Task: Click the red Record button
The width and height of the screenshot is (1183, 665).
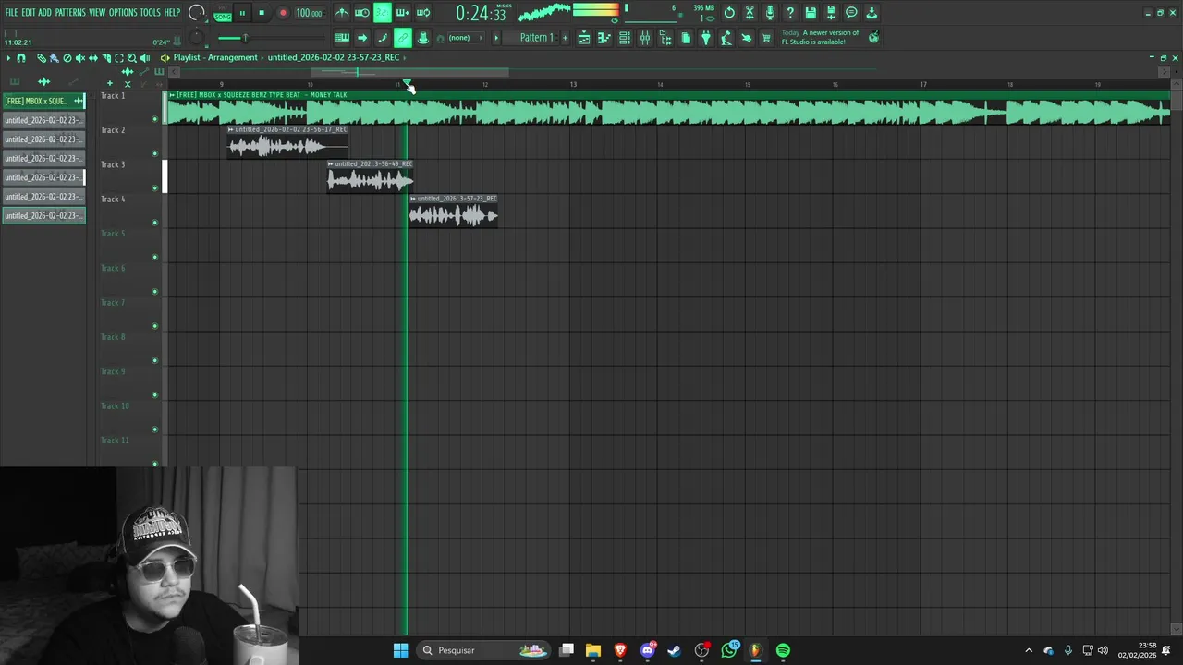Action: [x=283, y=13]
